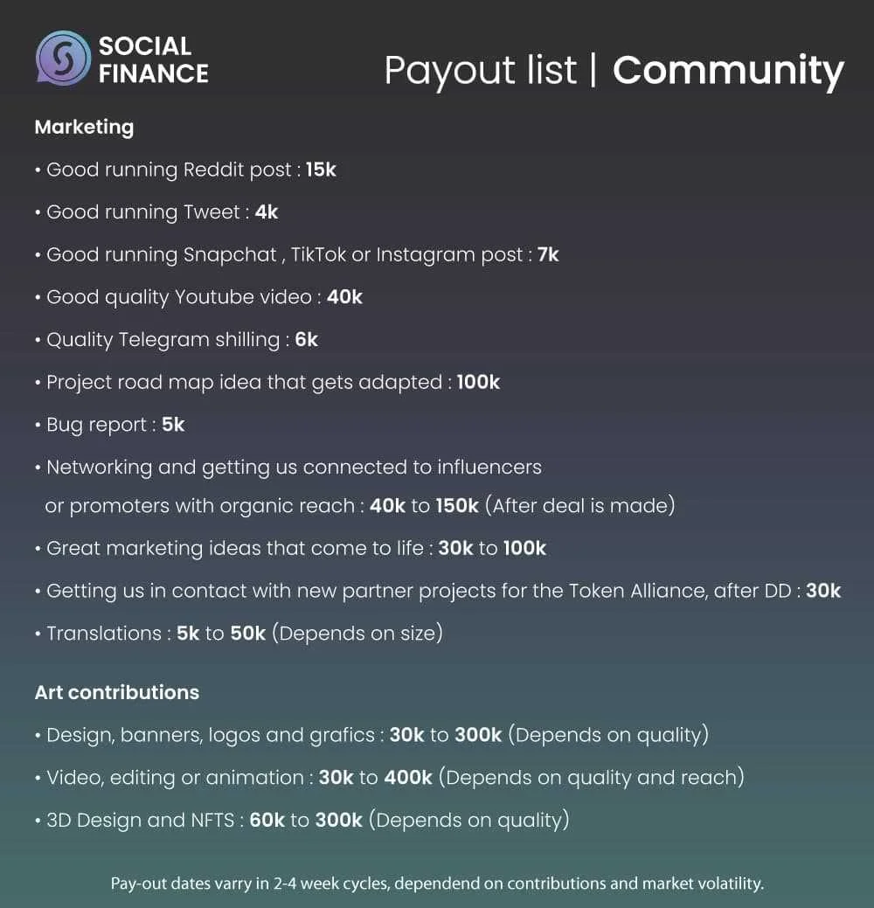Select the Bug report 5k line
The height and width of the screenshot is (908, 874).
109,425
